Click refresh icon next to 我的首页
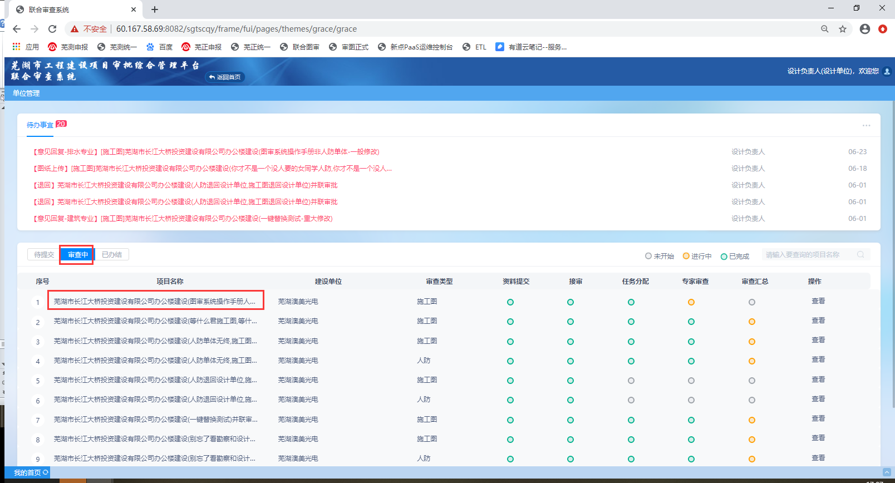 [46, 472]
